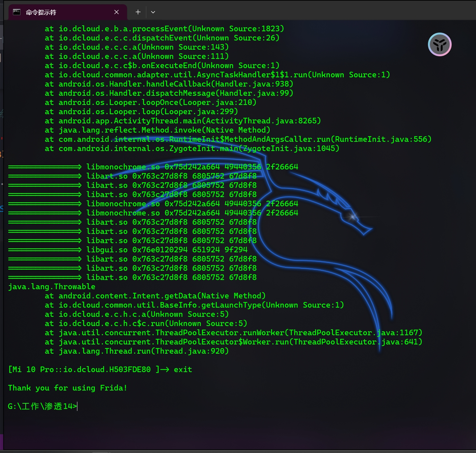The image size is (476, 453).
Task: Click the Method.invoke Native Method line
Action: pos(157,130)
